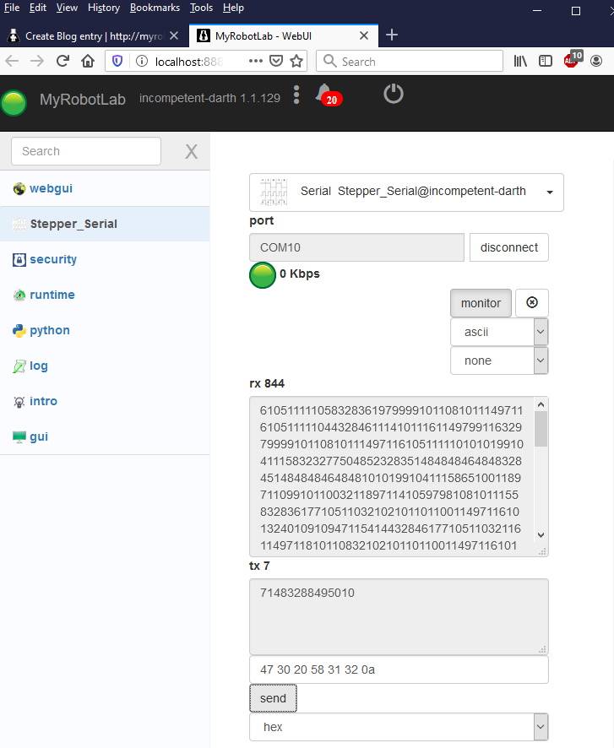Open the View menu
This screenshot has height=748, width=614.
click(67, 8)
